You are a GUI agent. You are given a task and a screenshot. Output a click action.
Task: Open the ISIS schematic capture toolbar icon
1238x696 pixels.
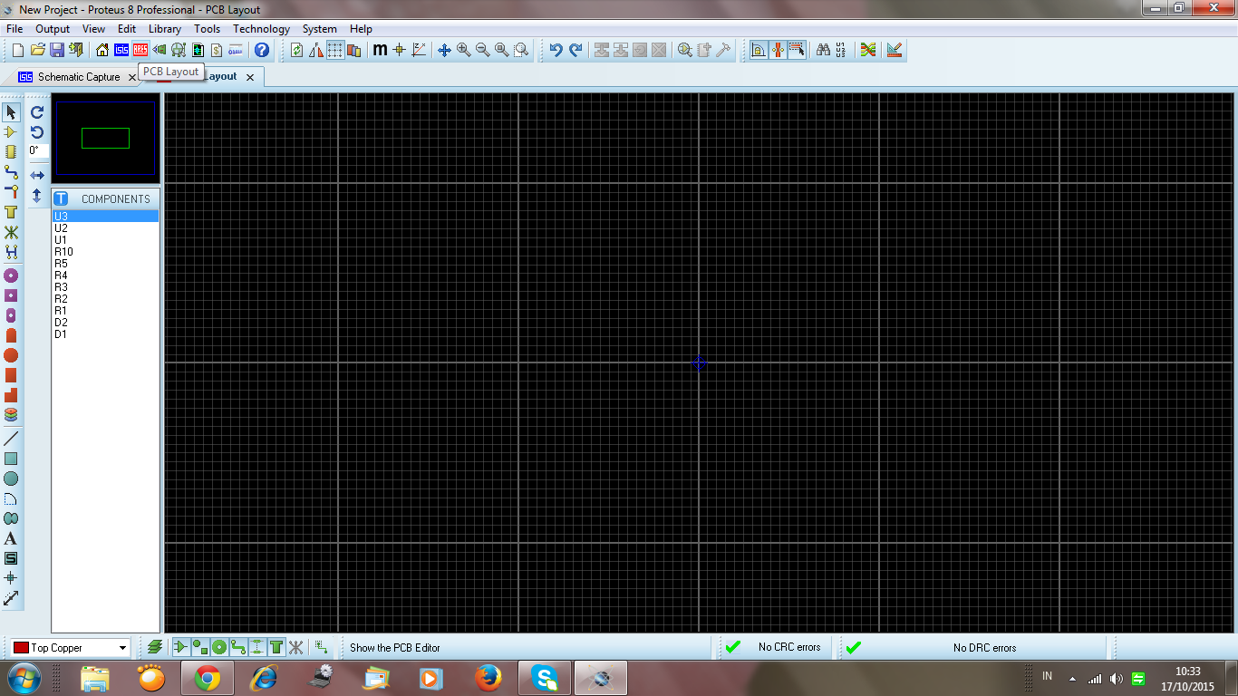tap(121, 50)
